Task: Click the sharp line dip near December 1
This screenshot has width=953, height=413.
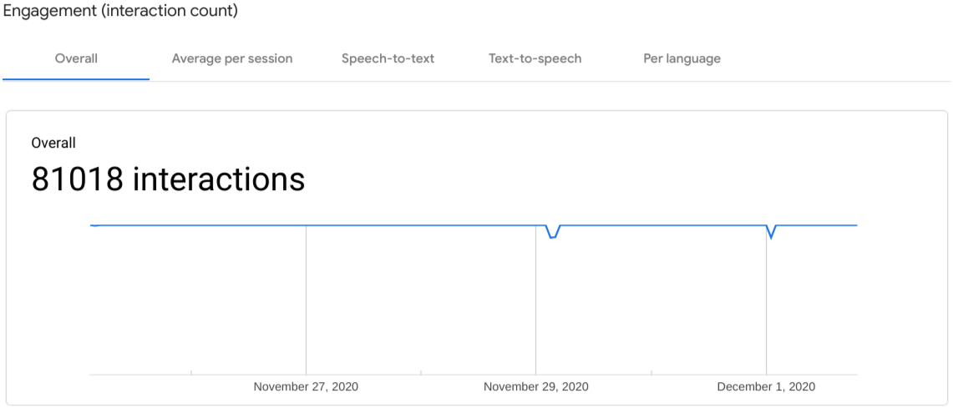Action: (x=771, y=237)
